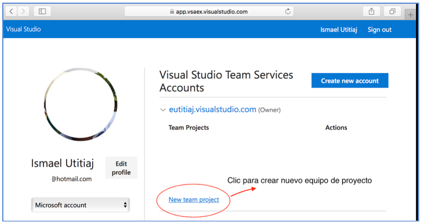Click the circular profile picture
The height and width of the screenshot is (224, 423).
(80, 105)
